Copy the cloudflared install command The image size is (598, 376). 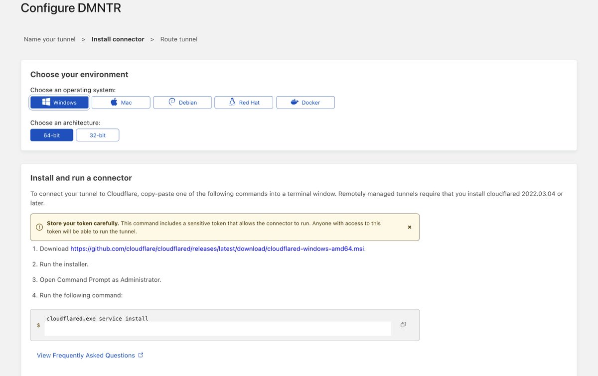pyautogui.click(x=403, y=325)
